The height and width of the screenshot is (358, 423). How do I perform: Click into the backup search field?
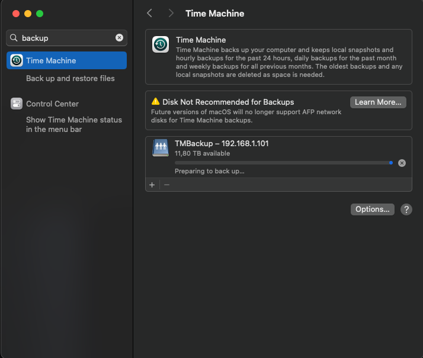coord(66,38)
